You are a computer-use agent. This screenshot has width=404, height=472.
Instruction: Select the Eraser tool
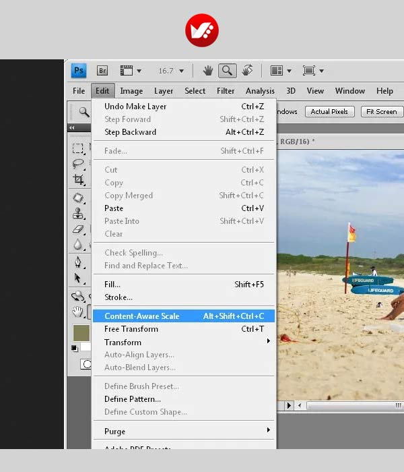(x=78, y=229)
